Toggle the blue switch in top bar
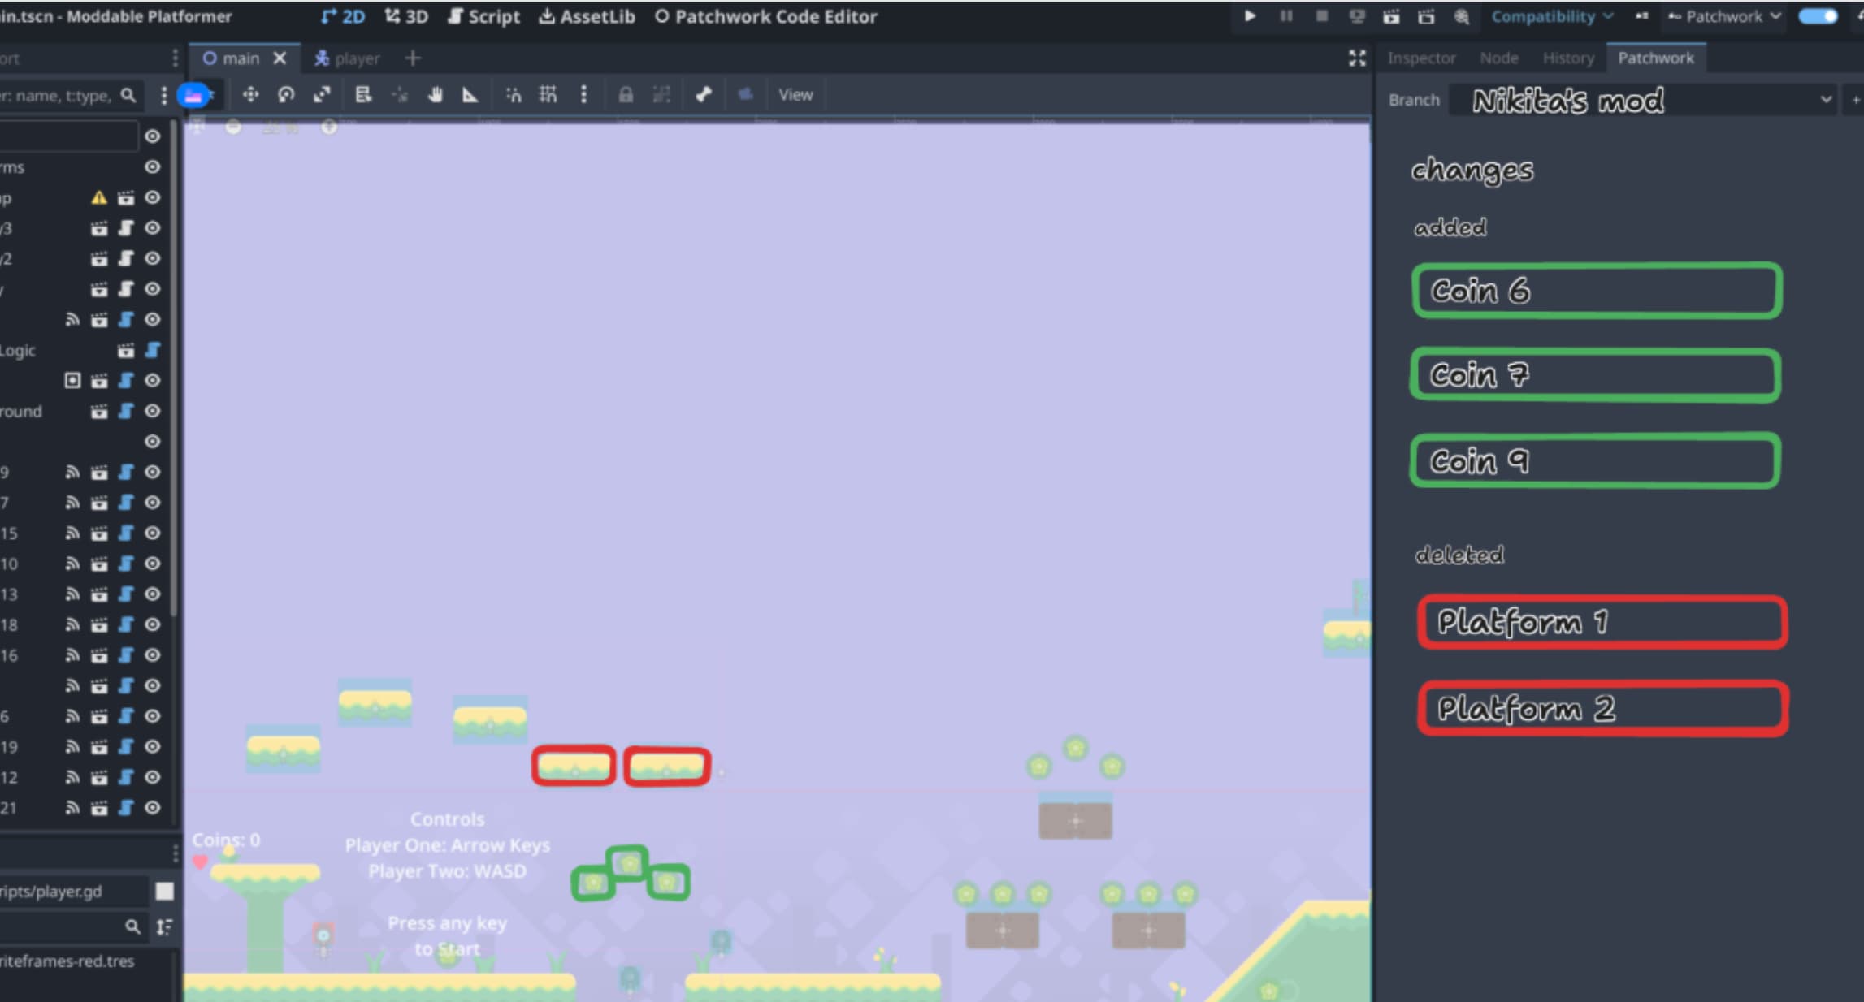The image size is (1864, 1002). 1818,16
